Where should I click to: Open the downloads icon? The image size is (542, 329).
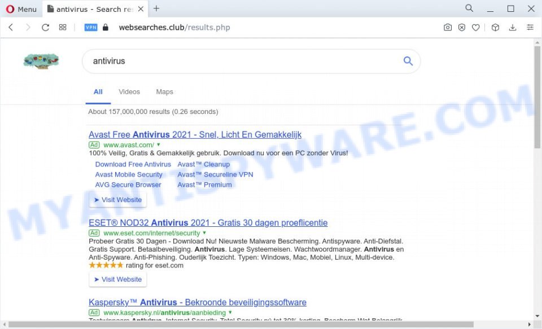[x=513, y=27]
